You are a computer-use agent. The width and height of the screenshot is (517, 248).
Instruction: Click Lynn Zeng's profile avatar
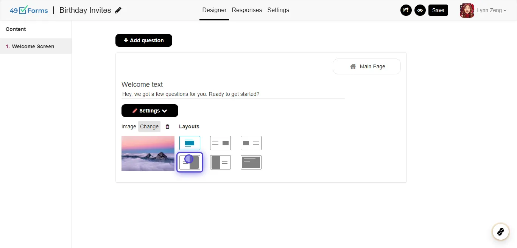tap(467, 10)
